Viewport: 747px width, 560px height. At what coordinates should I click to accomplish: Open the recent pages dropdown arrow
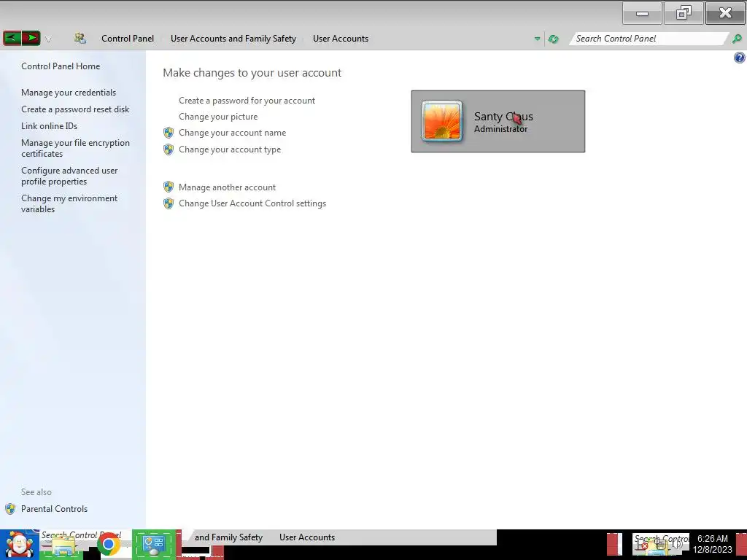point(48,39)
